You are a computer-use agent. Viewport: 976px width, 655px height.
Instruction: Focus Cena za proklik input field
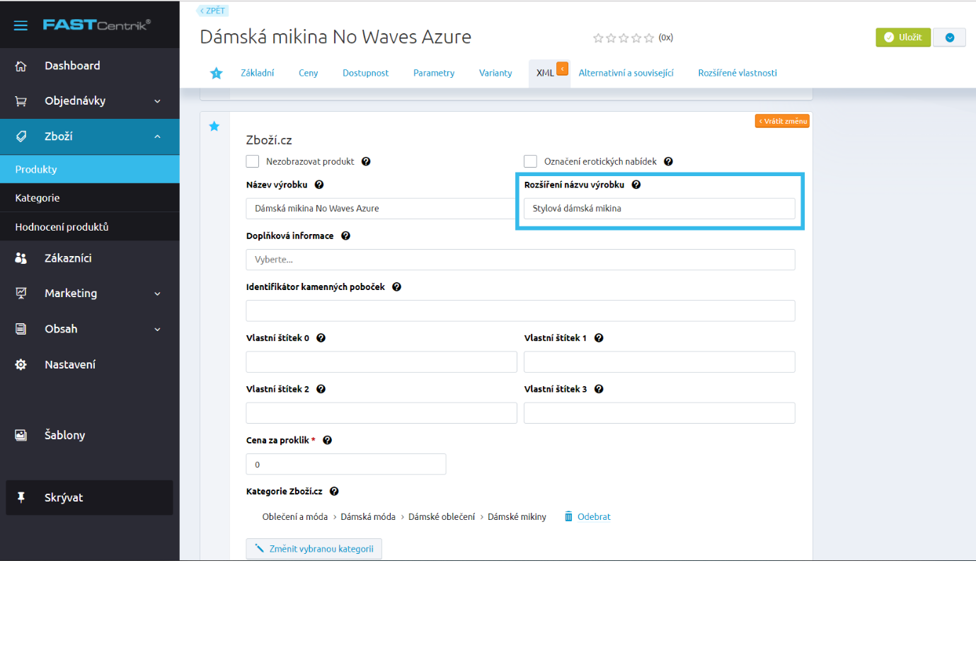click(x=346, y=465)
